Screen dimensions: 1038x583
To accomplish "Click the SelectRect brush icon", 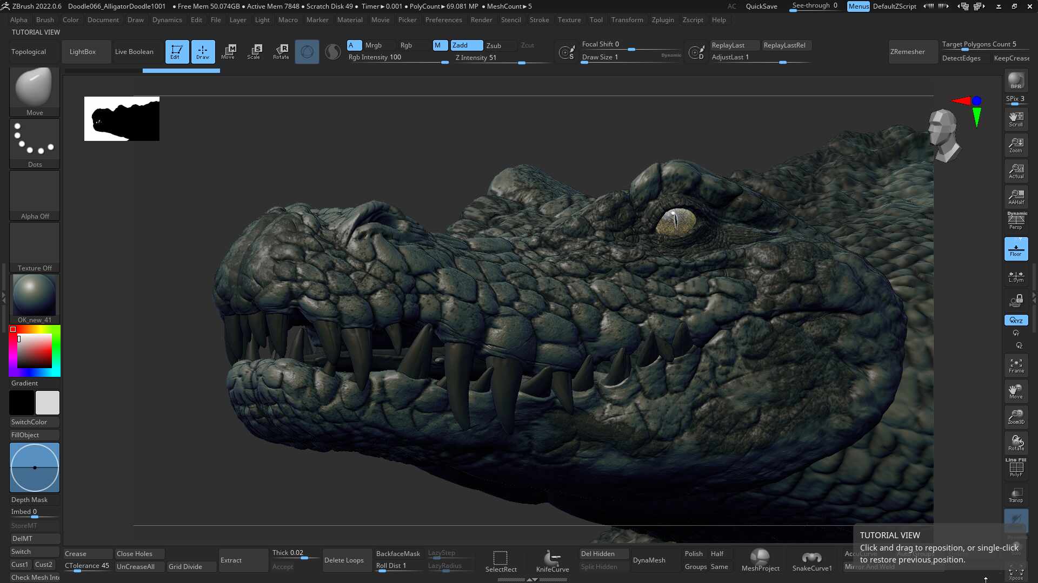I will [x=501, y=561].
